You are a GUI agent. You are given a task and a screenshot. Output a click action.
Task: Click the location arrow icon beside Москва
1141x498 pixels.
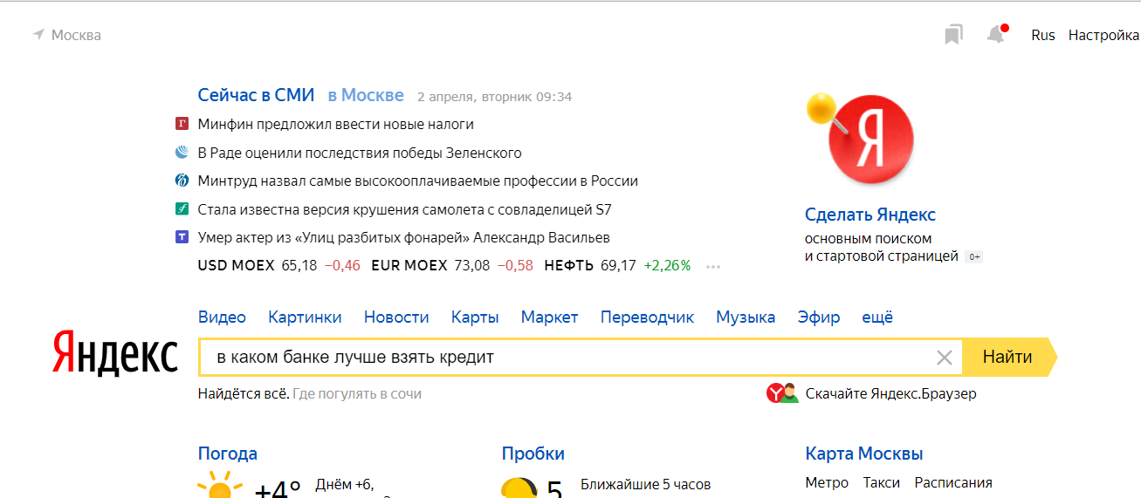click(x=38, y=35)
